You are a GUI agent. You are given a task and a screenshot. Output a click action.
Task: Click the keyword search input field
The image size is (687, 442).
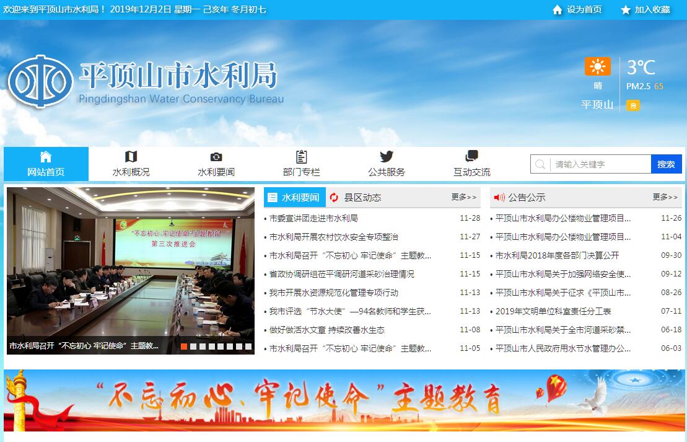600,164
